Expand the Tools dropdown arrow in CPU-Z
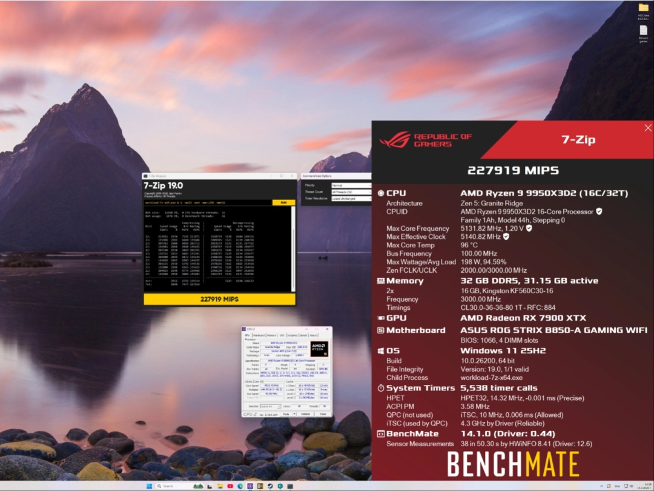 (x=294, y=414)
